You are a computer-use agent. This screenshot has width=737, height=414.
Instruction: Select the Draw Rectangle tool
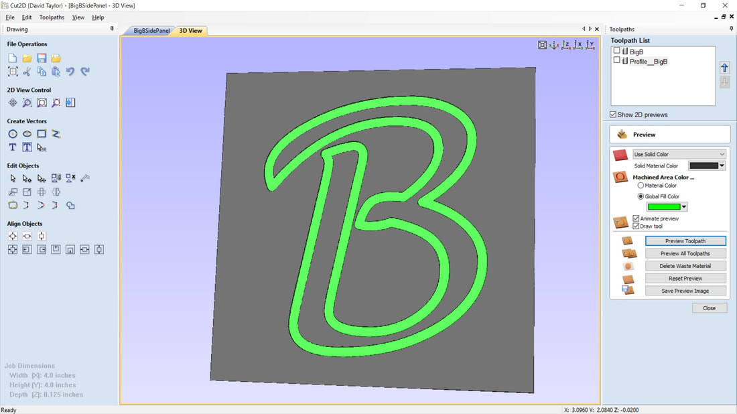[42, 134]
